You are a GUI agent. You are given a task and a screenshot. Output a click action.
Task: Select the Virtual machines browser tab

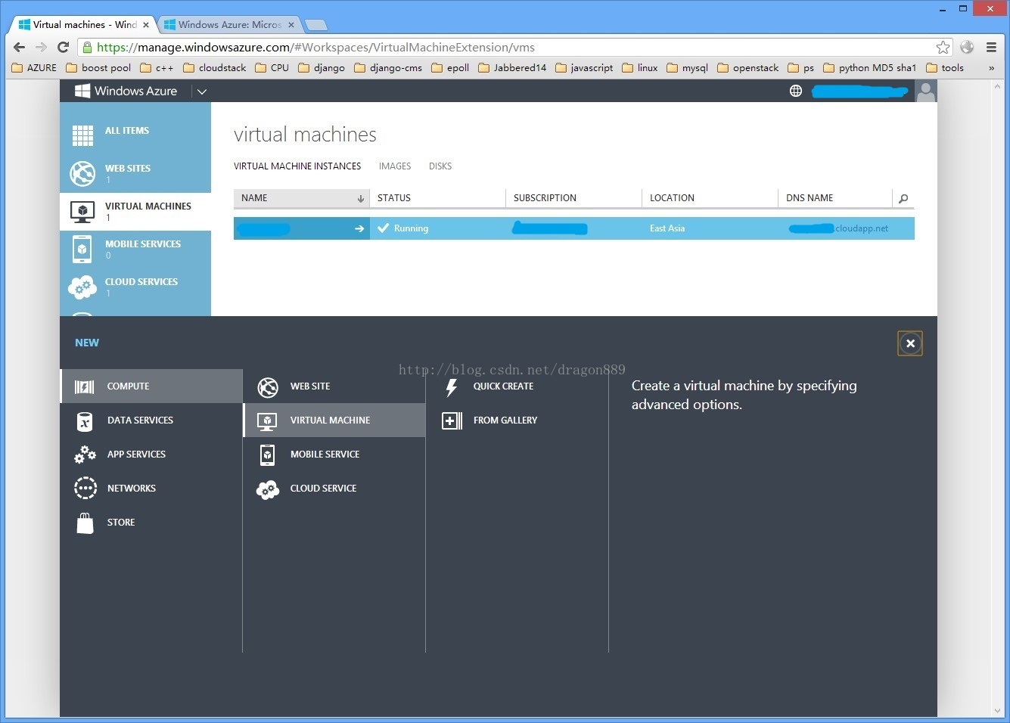(83, 24)
